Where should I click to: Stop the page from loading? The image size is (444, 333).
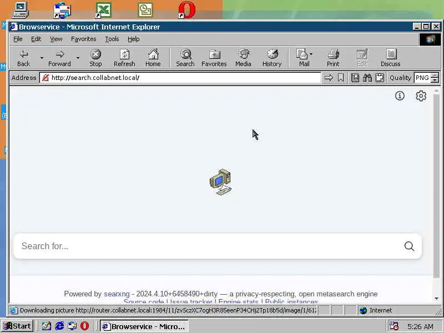point(95,58)
